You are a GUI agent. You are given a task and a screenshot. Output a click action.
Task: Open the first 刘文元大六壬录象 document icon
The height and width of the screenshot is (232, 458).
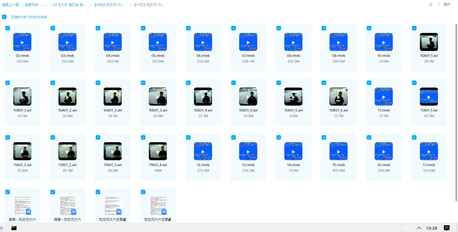(113, 206)
